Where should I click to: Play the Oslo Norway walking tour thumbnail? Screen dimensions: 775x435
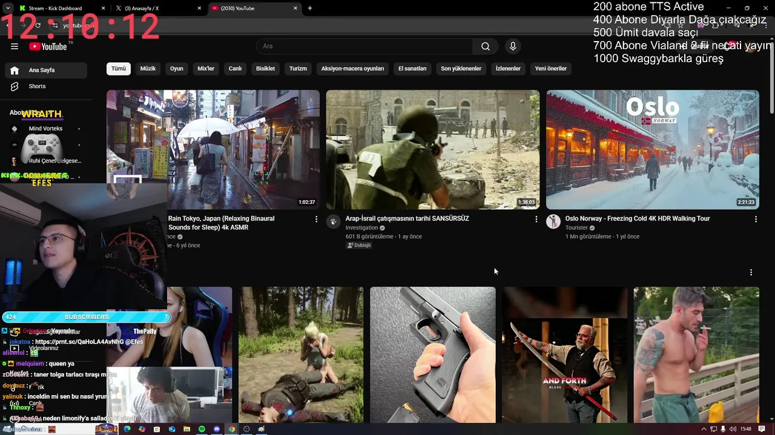pyautogui.click(x=653, y=150)
